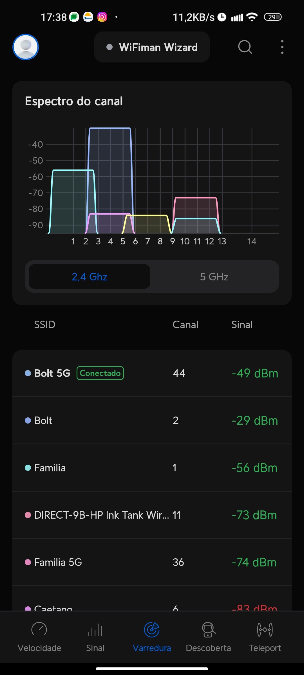Tap the Descoberta device icon
The height and width of the screenshot is (675, 304).
coord(208,630)
